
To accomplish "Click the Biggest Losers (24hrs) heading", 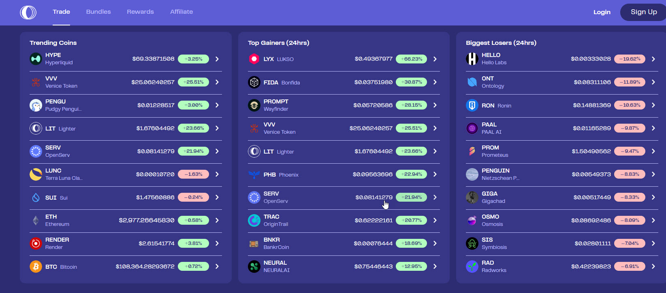I will pos(501,43).
